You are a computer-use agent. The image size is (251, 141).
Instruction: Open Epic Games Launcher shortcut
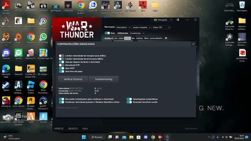[x=18, y=119]
